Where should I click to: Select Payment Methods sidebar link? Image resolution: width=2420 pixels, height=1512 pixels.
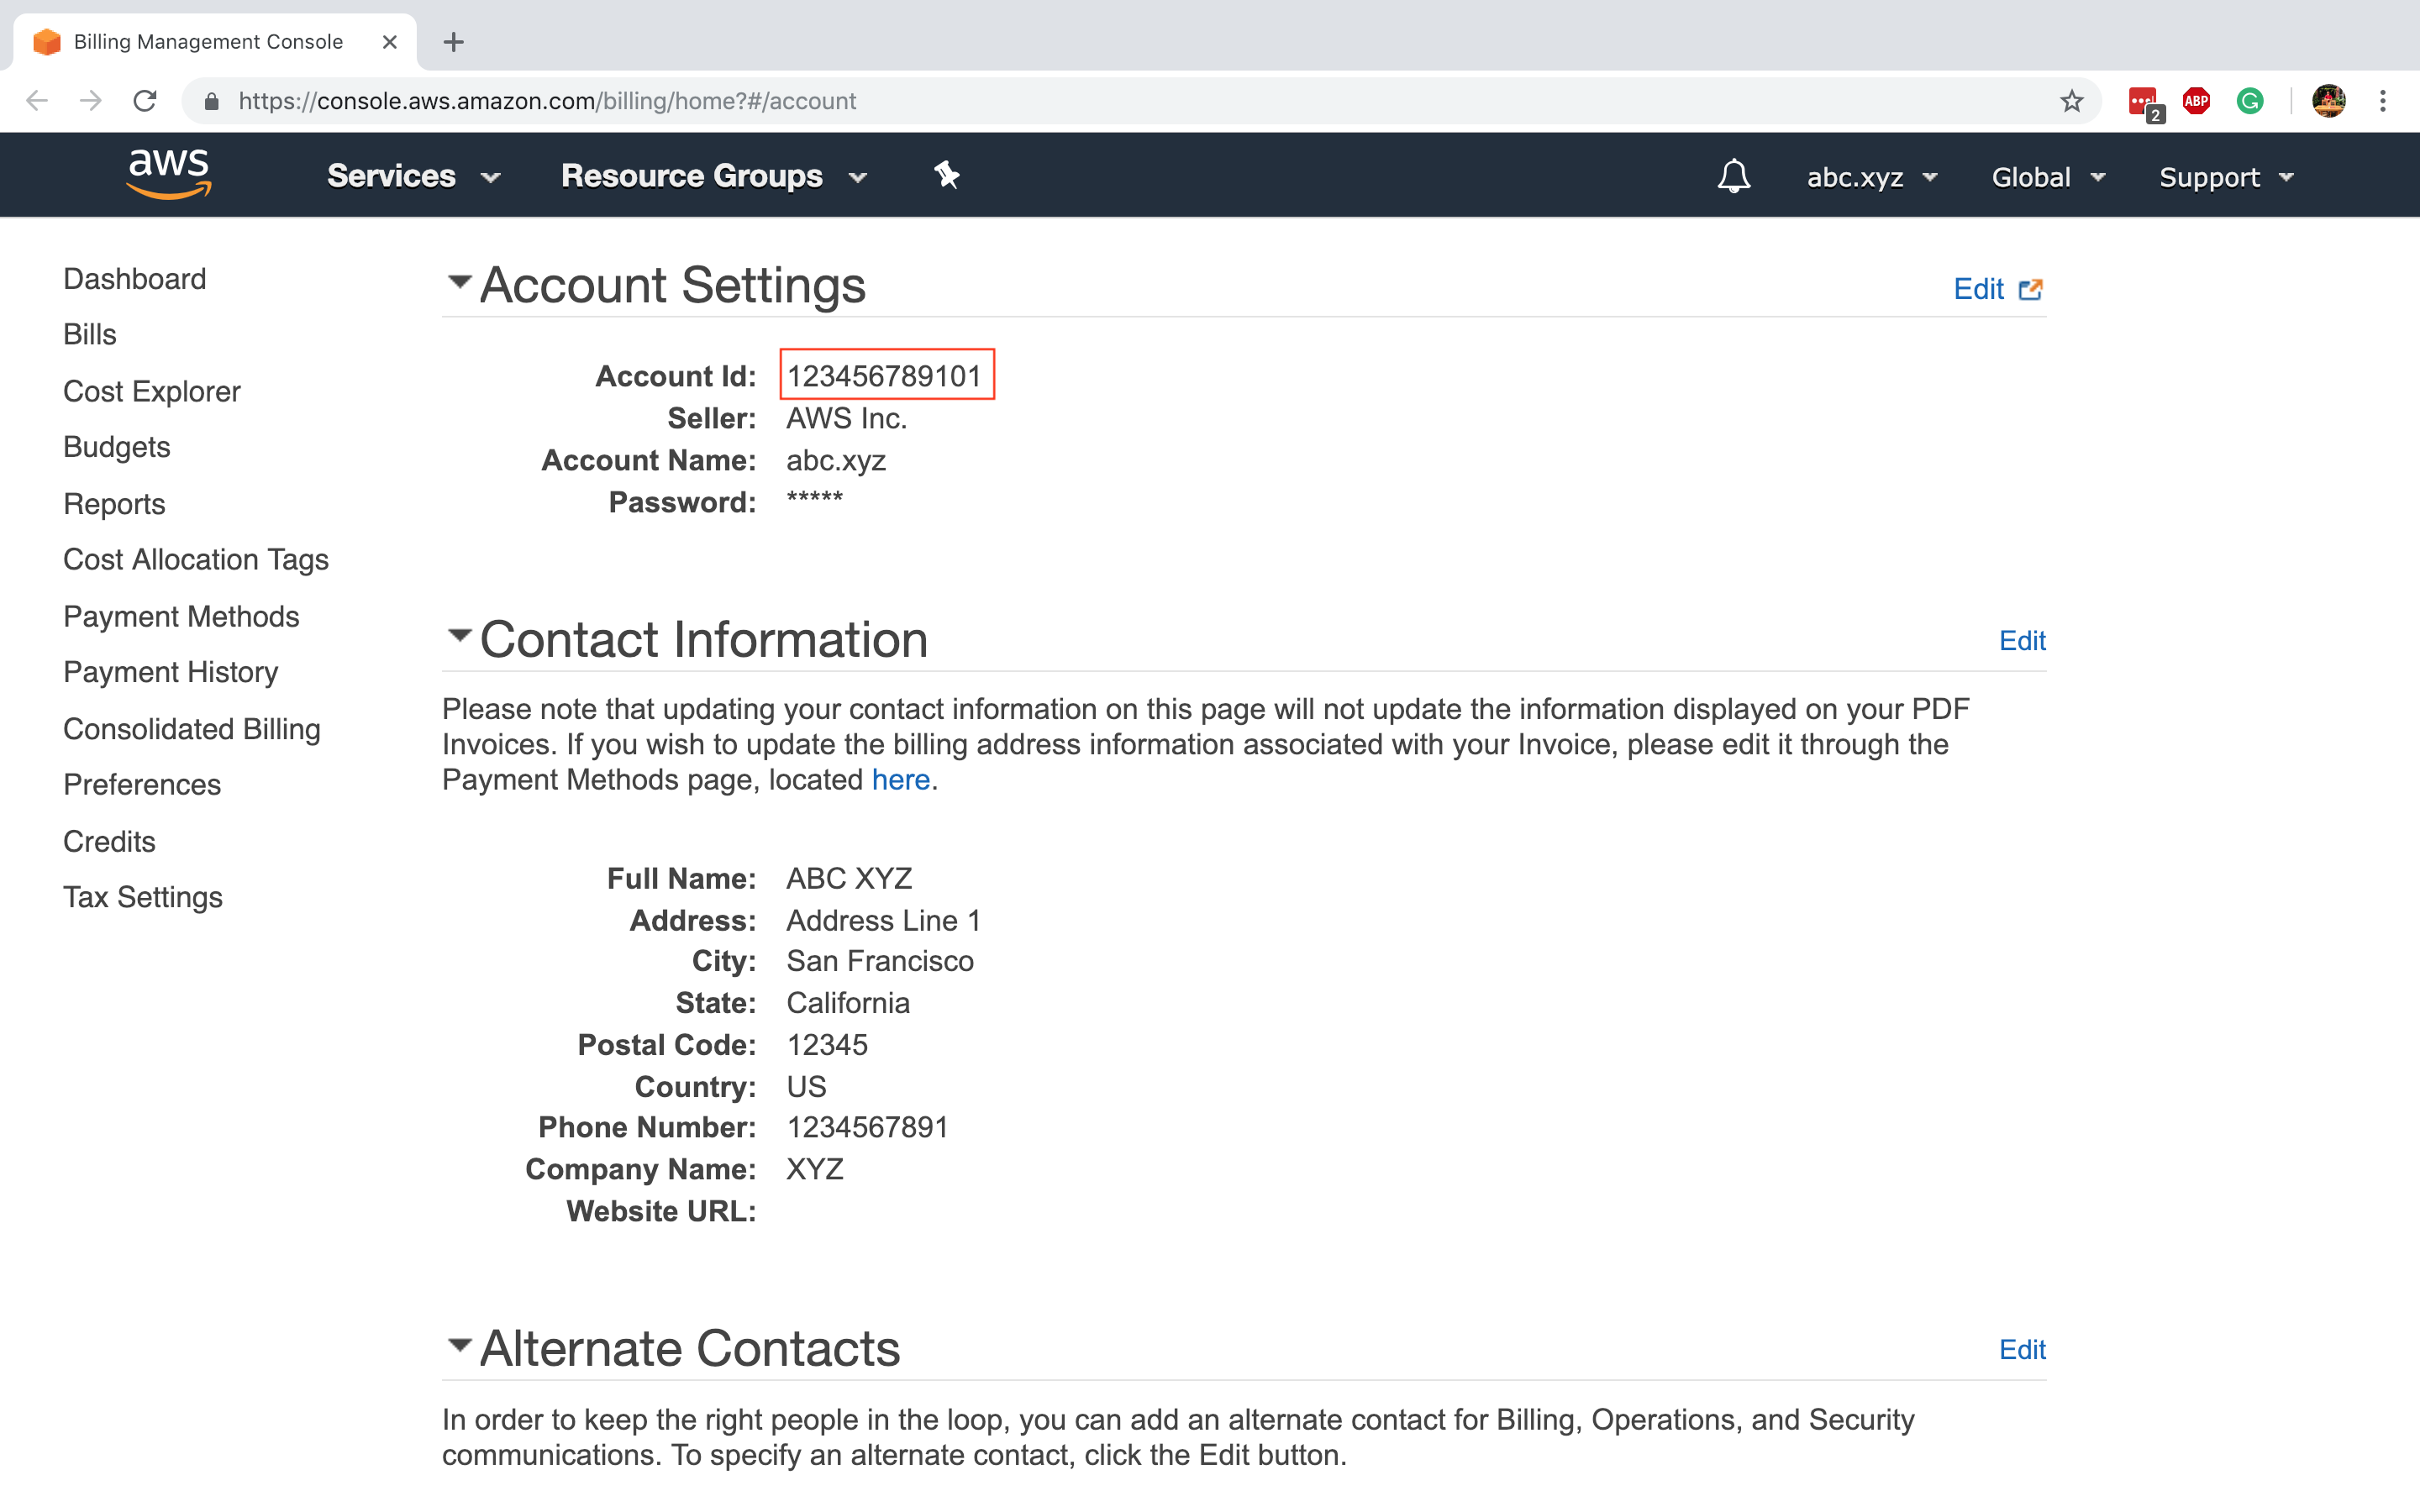click(181, 617)
